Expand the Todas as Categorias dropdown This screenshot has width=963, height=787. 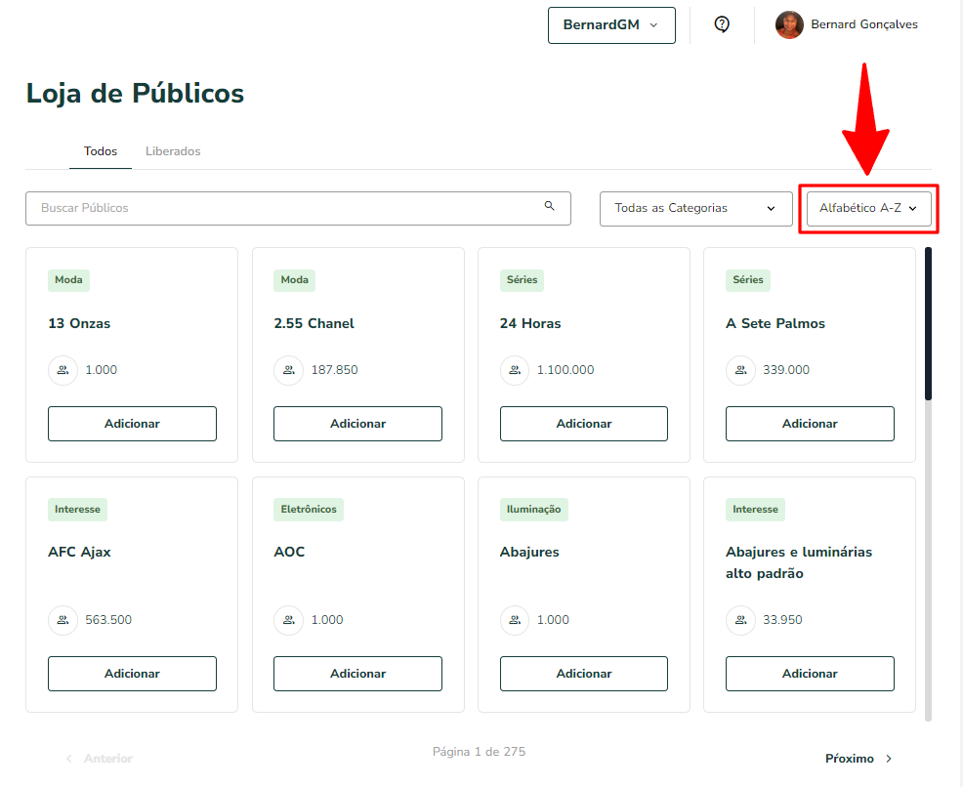pyautogui.click(x=695, y=209)
